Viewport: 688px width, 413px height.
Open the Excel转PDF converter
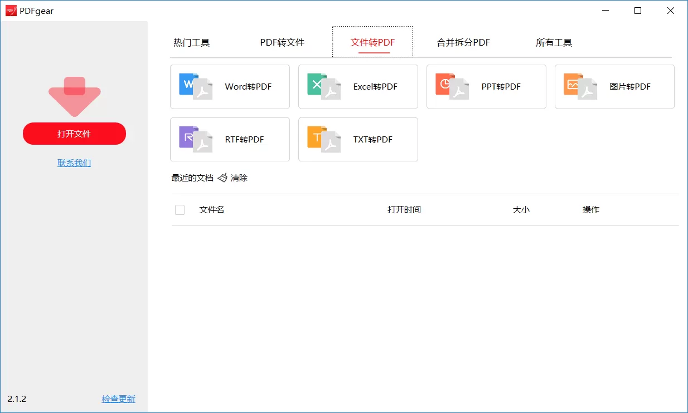point(358,87)
